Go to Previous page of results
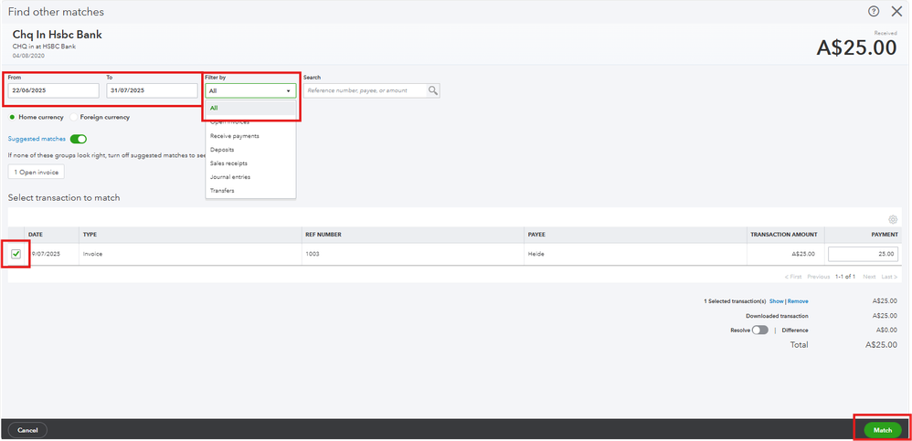The width and height of the screenshot is (912, 441). point(819,277)
